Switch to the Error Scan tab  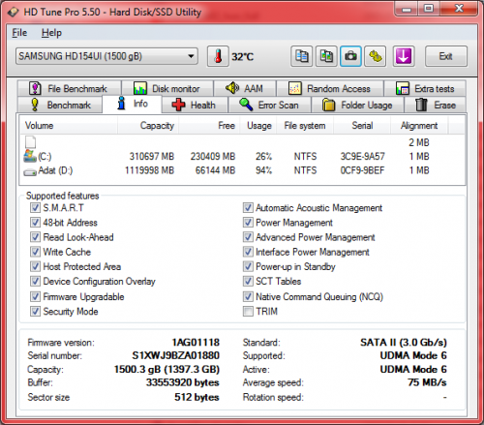[269, 105]
